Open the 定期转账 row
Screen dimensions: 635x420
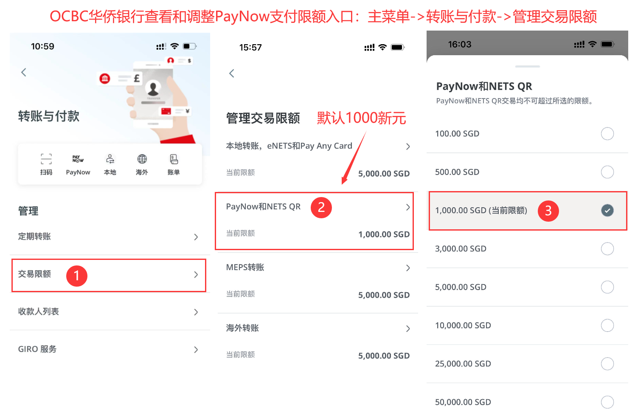pyautogui.click(x=110, y=237)
